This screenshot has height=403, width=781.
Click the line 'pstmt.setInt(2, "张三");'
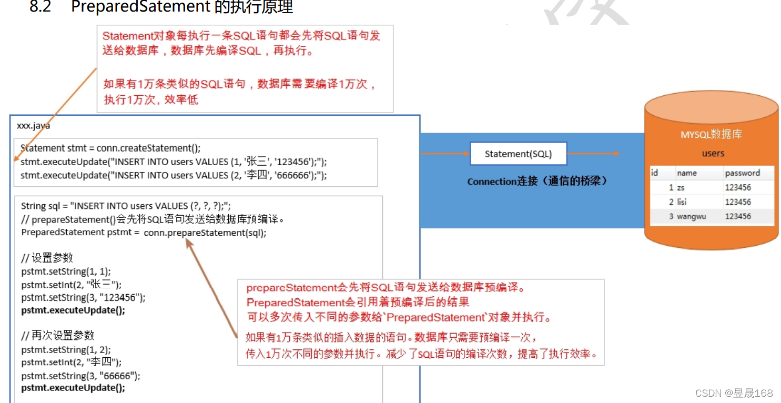[x=71, y=285]
